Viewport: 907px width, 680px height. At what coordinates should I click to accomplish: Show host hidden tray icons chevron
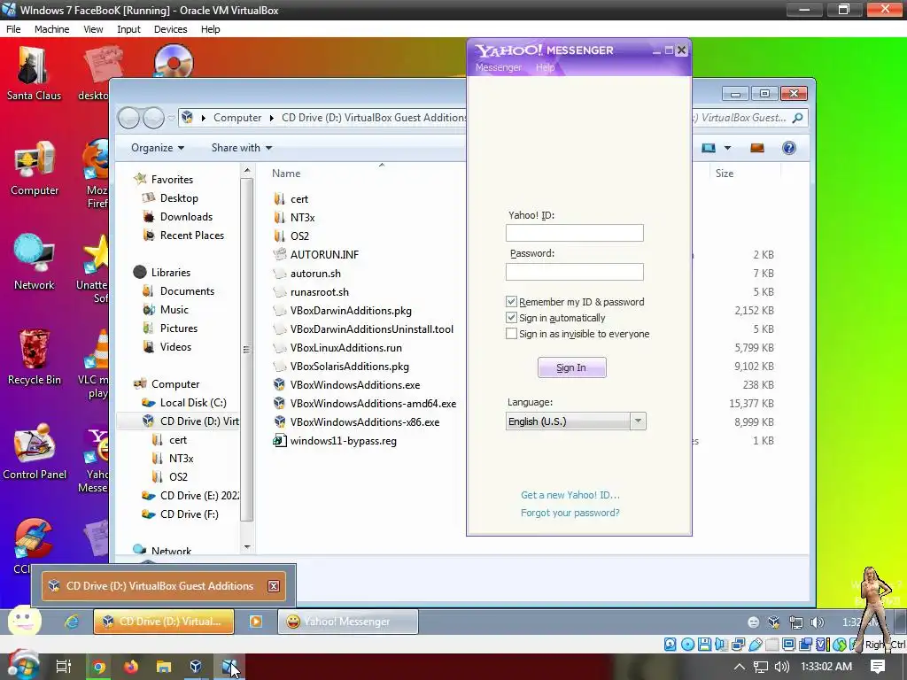[740, 667]
